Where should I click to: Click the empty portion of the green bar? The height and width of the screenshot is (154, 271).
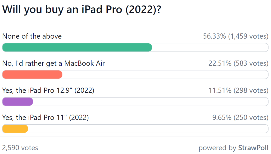[x=209, y=47]
